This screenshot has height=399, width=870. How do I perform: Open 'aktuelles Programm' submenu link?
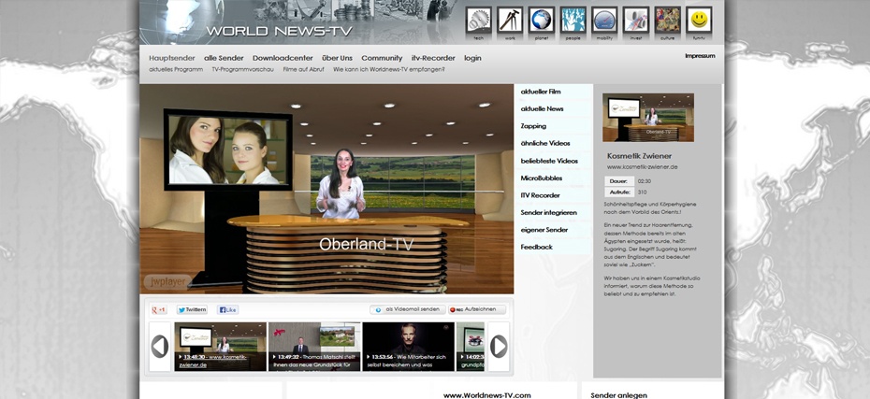pos(176,70)
